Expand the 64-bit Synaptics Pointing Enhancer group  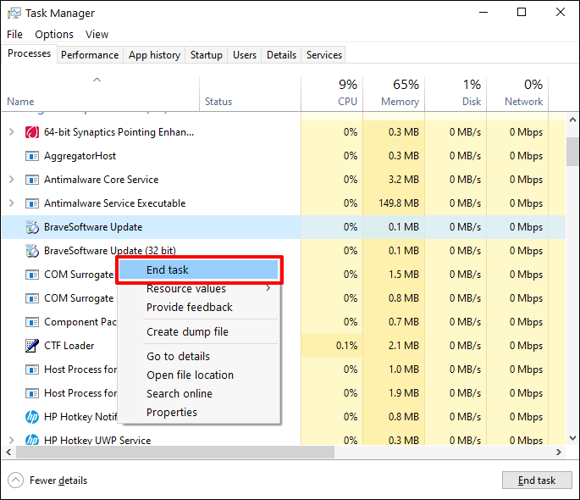[x=12, y=131]
